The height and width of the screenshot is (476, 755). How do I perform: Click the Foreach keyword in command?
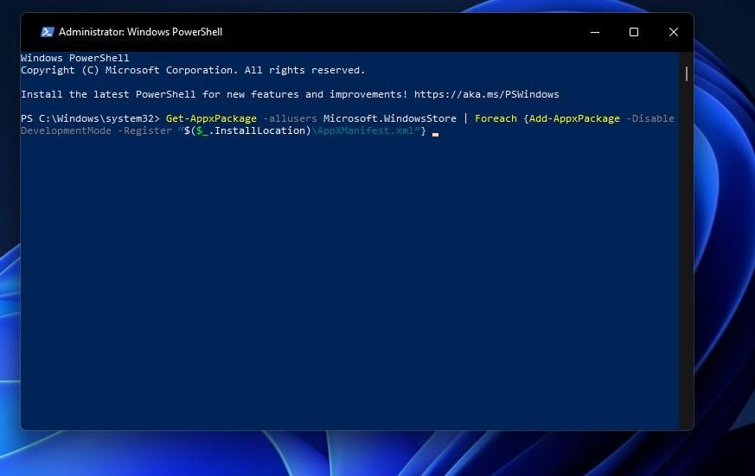[496, 118]
